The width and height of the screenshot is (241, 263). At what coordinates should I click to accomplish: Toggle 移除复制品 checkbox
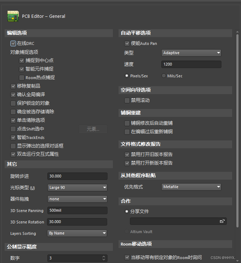[x=13, y=86]
